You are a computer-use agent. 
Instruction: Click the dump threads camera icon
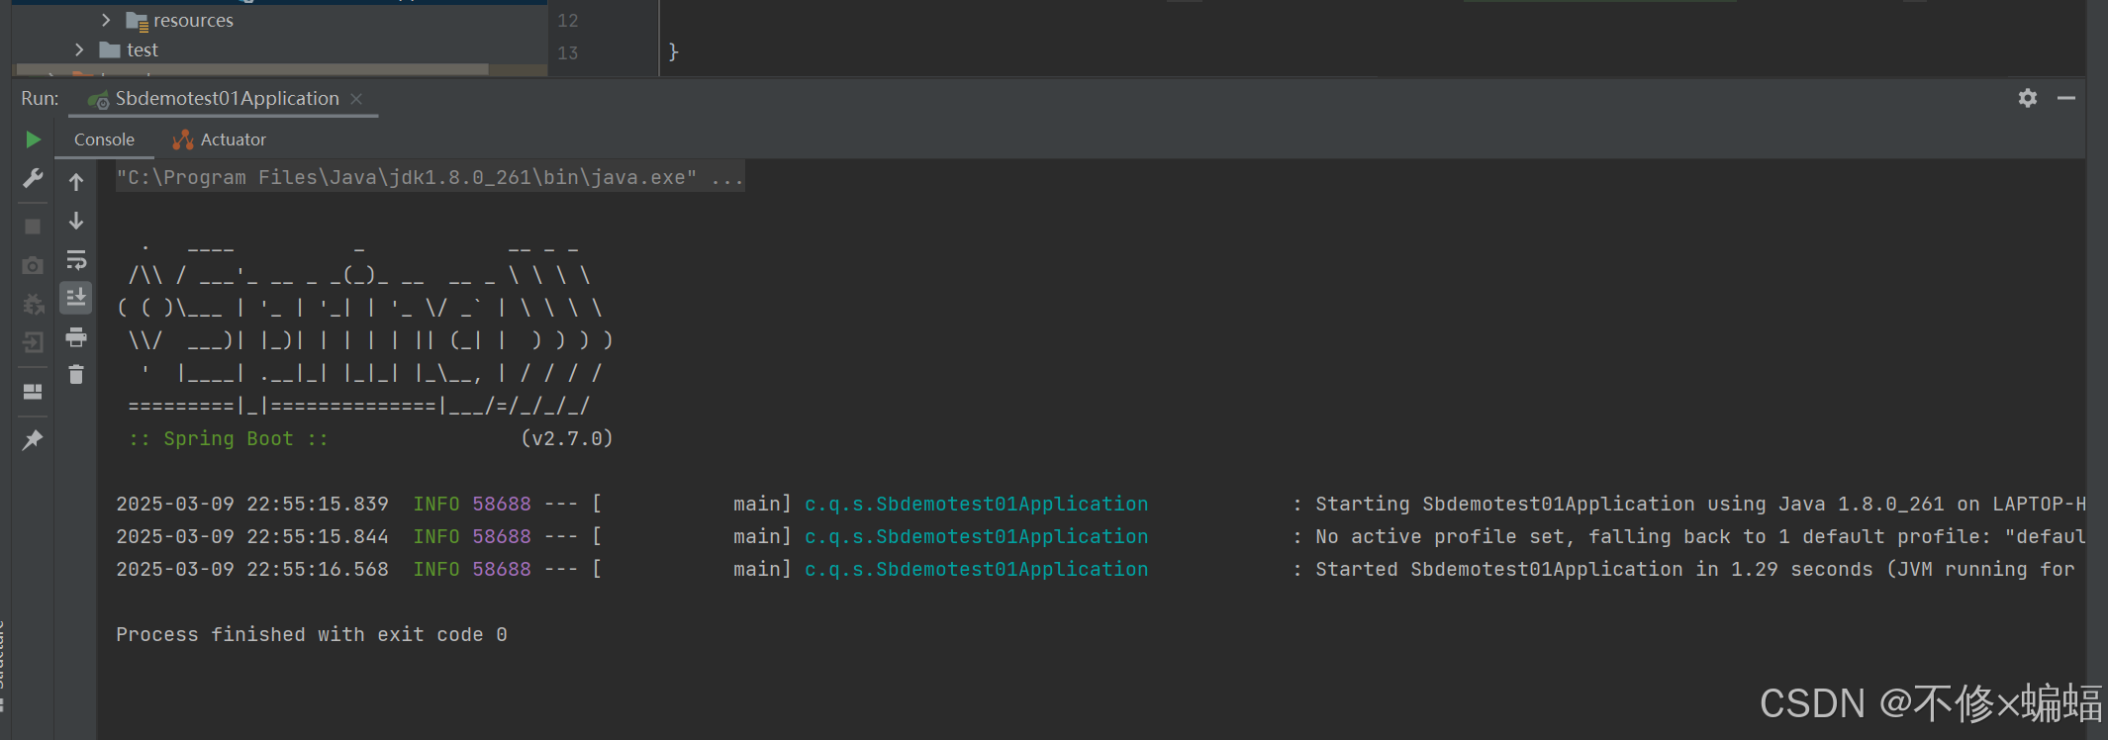(33, 265)
